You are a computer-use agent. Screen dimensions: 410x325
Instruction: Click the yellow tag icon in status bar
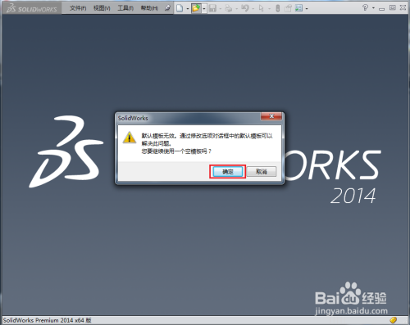pyautogui.click(x=393, y=319)
